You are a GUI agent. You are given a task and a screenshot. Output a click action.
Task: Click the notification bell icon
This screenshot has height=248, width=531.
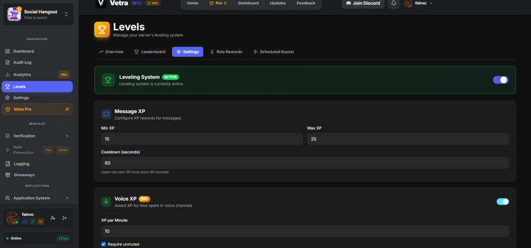394,4
